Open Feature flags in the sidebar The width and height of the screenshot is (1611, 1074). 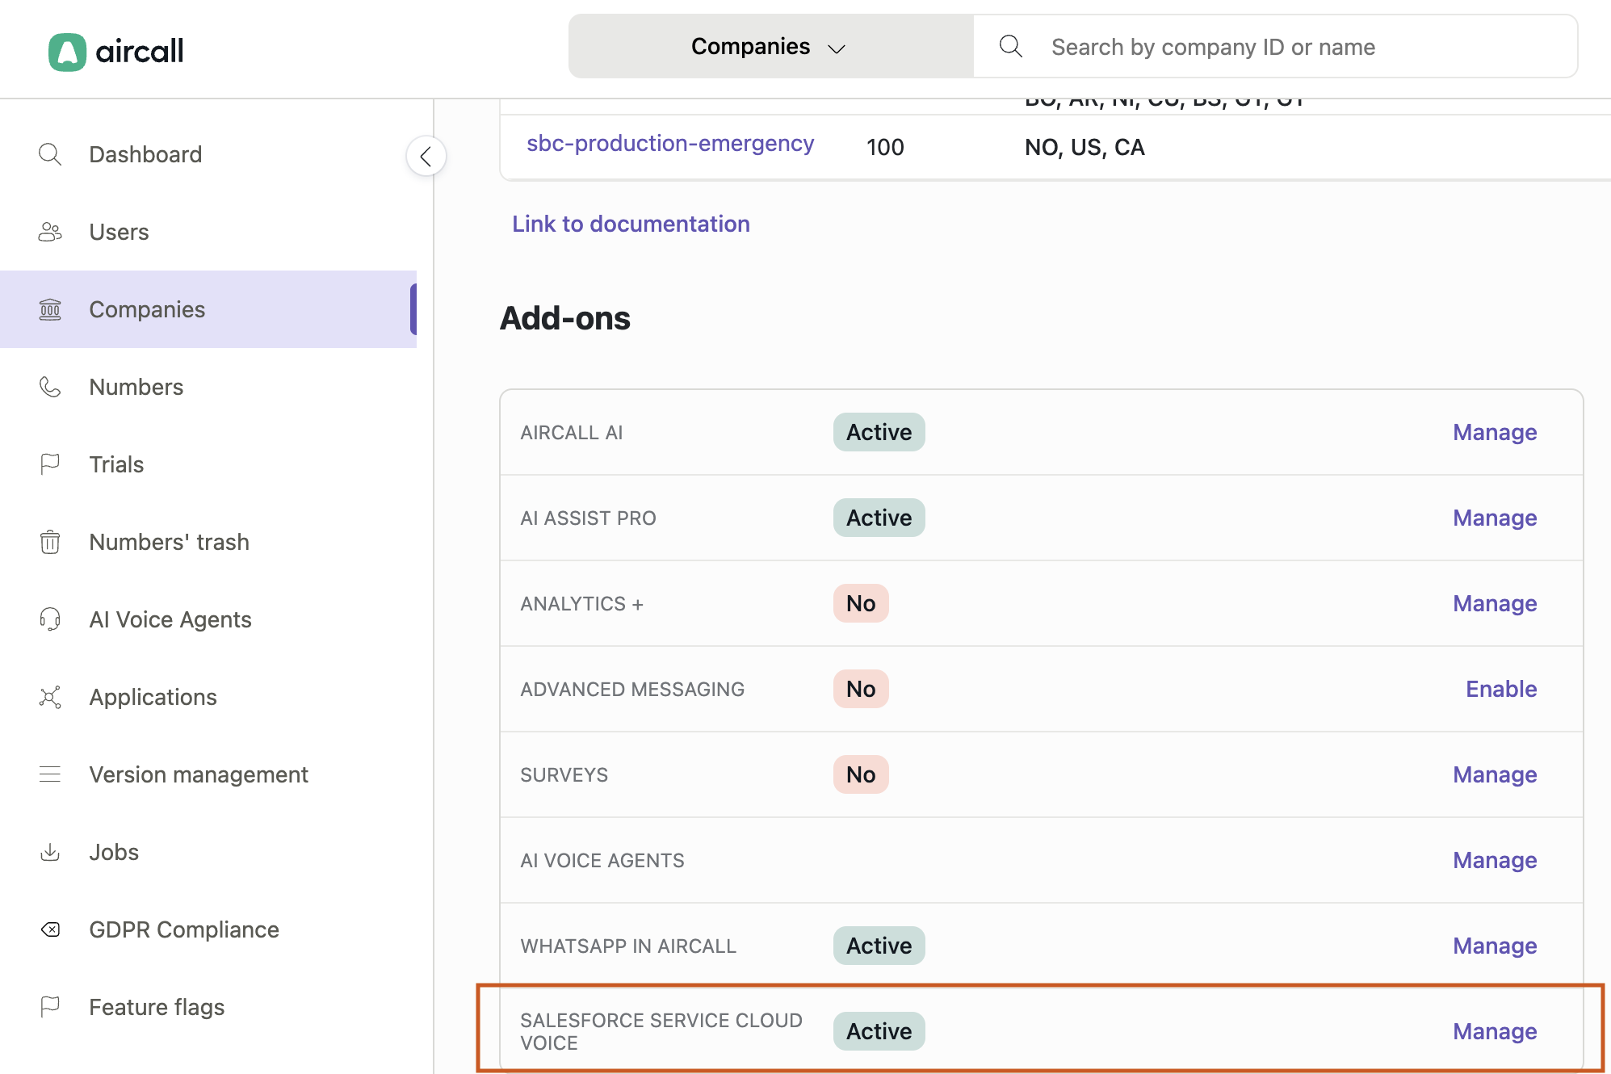(208, 1007)
